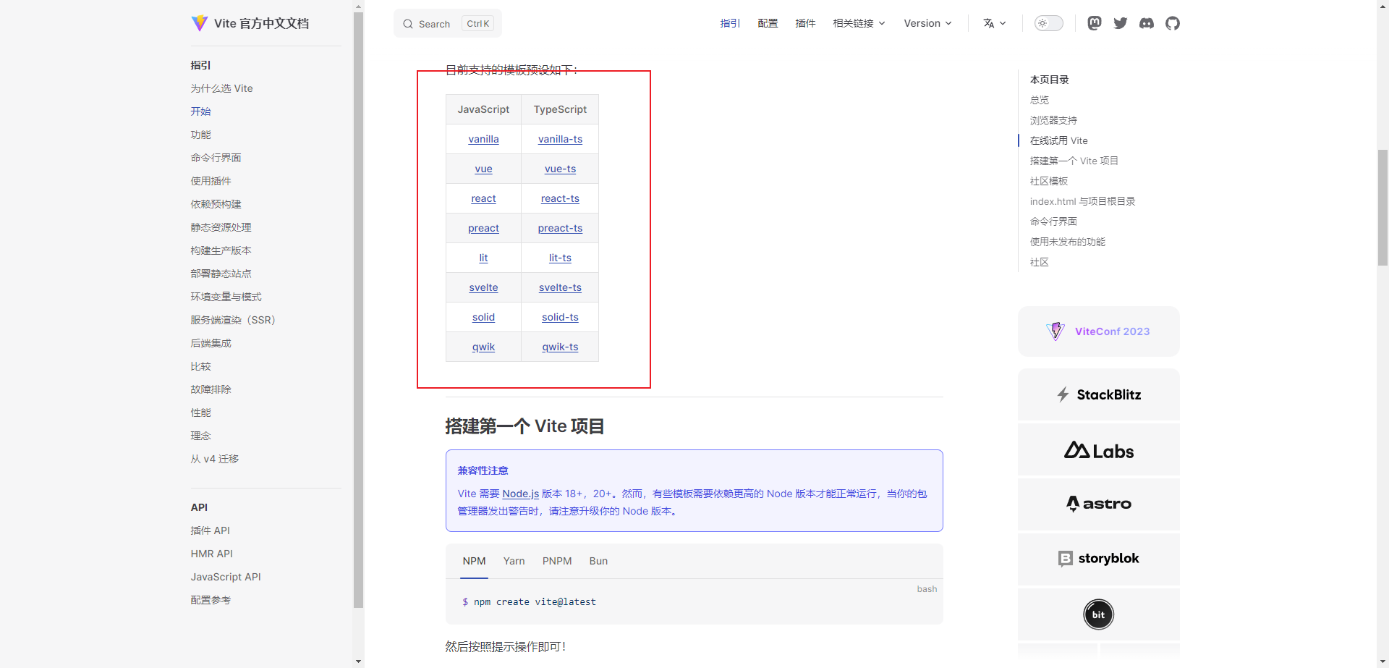Toggle the dark mode appearance switch
This screenshot has height=668, width=1389.
coord(1048,23)
